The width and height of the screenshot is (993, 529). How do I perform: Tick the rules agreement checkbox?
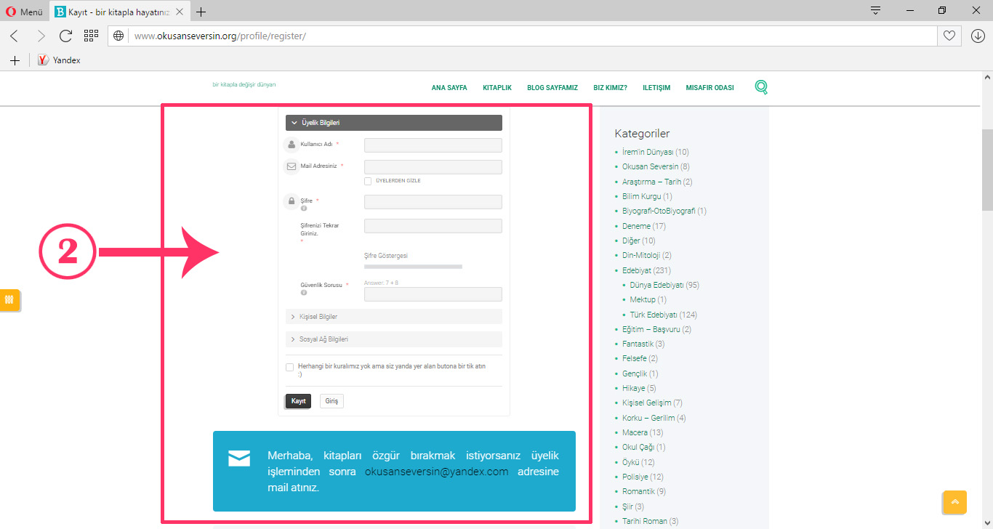point(290,367)
